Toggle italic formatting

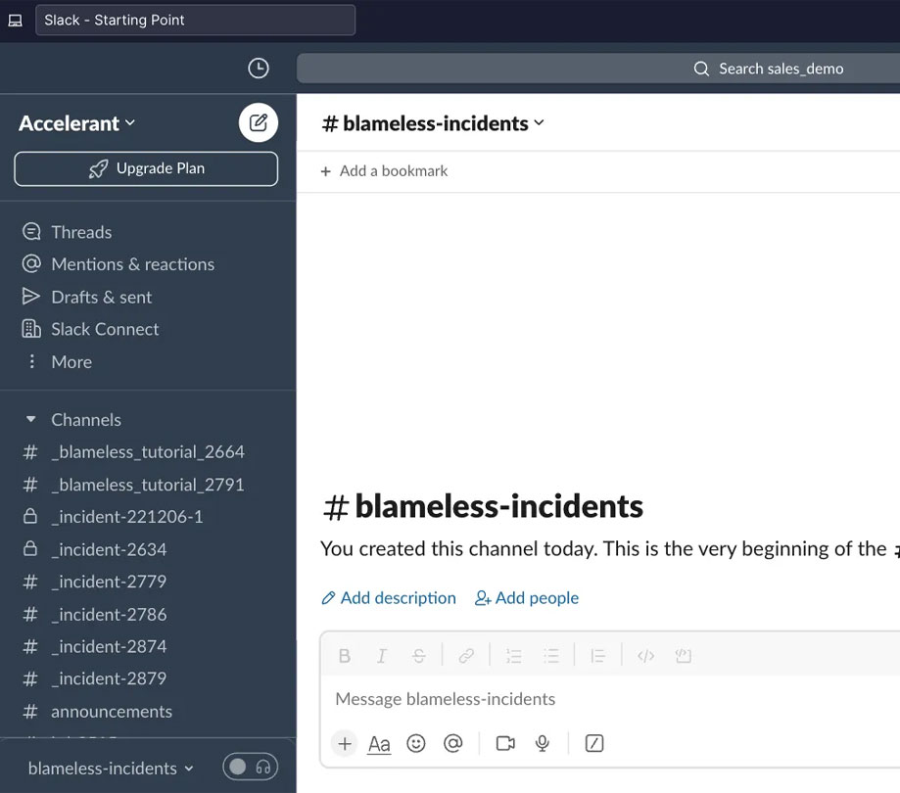(382, 656)
